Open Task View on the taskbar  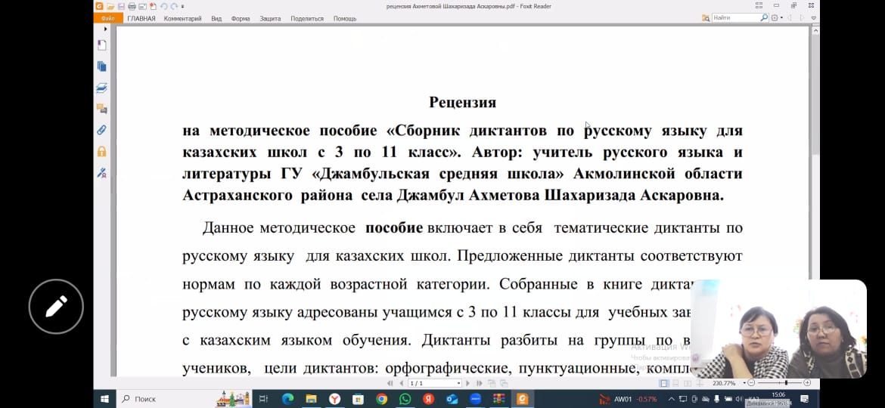(x=263, y=399)
